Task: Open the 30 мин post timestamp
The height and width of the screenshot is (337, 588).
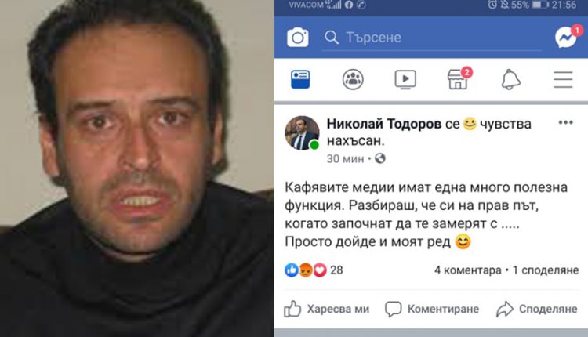Action: click(x=345, y=159)
